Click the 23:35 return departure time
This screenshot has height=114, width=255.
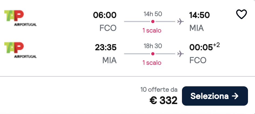(x=106, y=48)
